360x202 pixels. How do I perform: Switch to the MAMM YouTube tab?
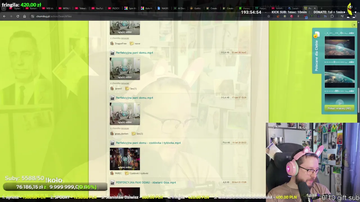click(x=277, y=8)
